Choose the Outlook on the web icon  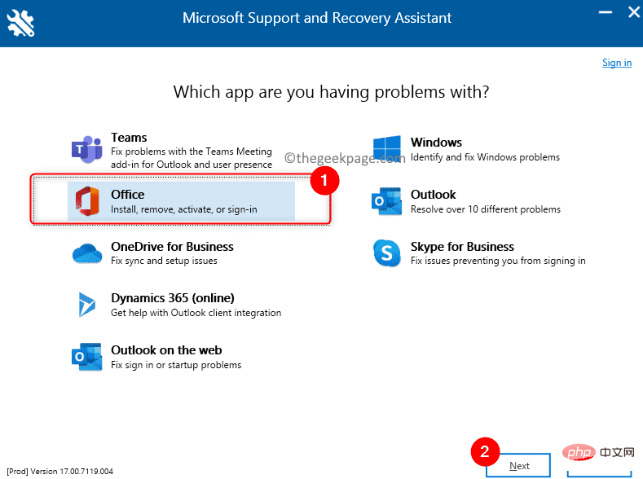87,357
